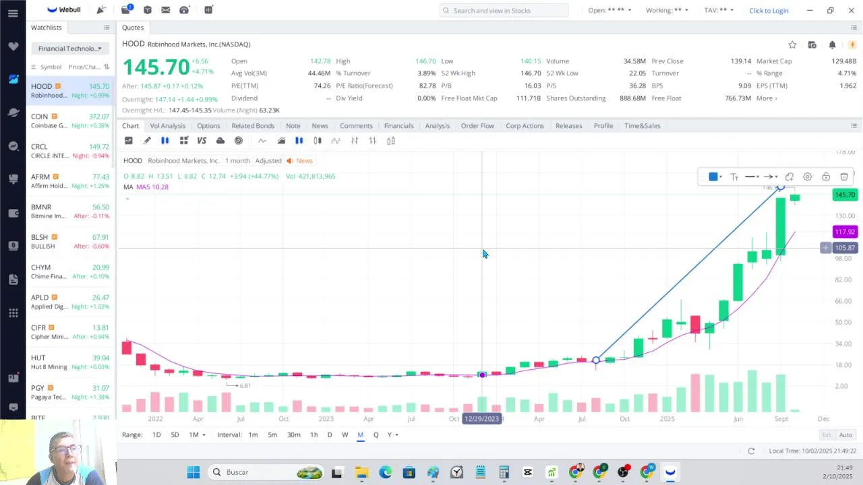Open the Open orders dropdown
This screenshot has width=863, height=485.
tap(609, 10)
